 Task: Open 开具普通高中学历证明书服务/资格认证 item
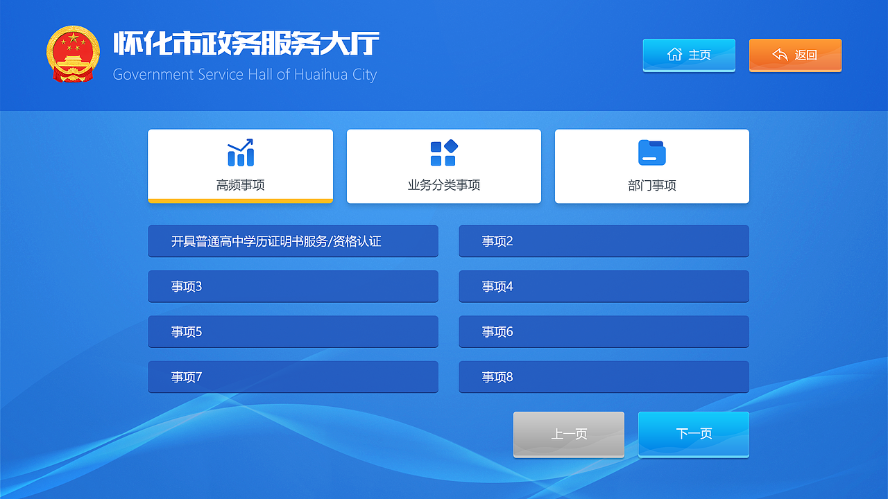293,241
